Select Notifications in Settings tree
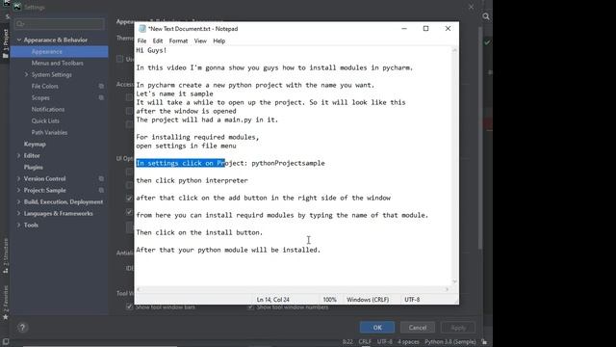616x347 pixels. tap(48, 109)
